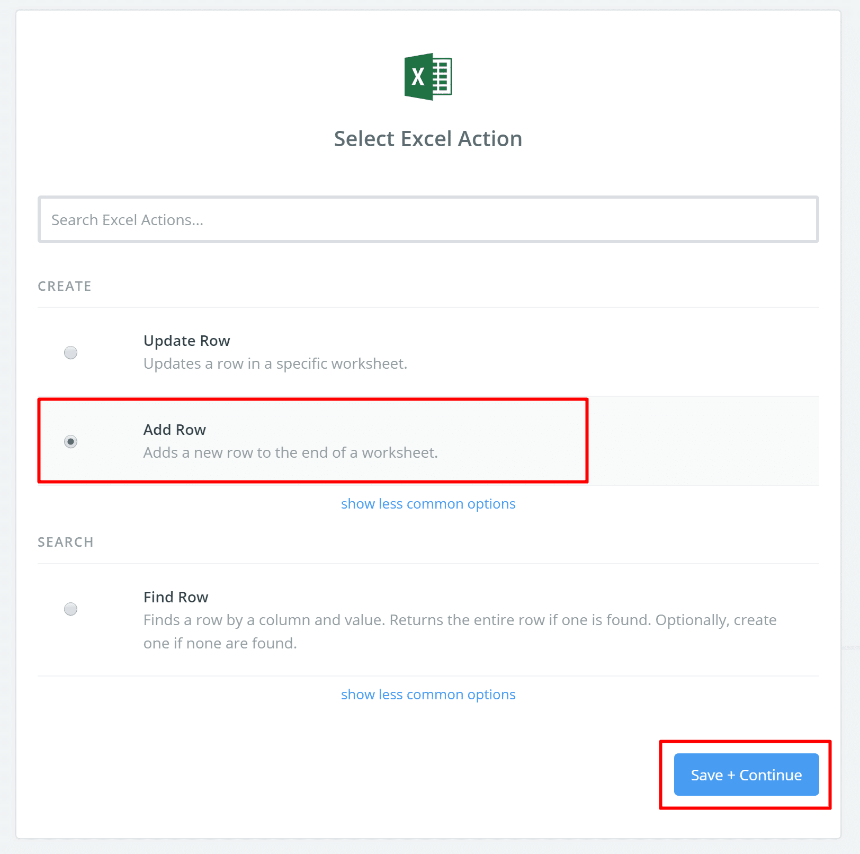Click the CREATE section header
Viewport: 860px width, 854px height.
(x=65, y=287)
